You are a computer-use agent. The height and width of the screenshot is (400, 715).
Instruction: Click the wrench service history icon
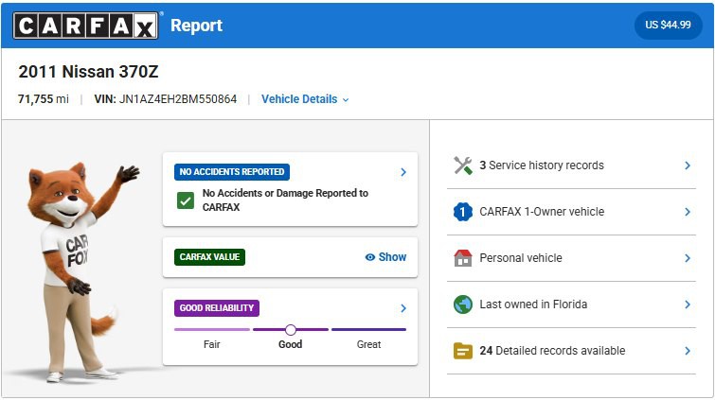click(462, 165)
